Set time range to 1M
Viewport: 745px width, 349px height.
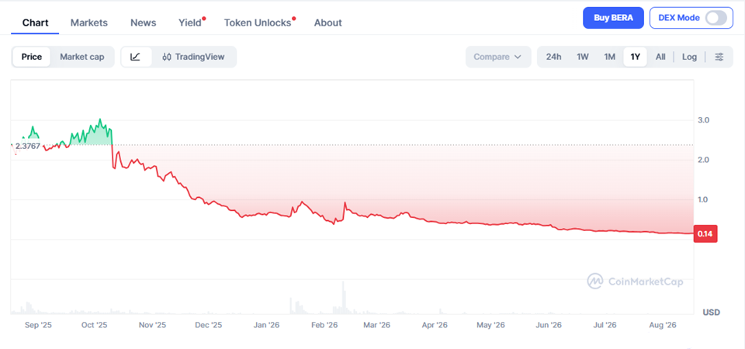tap(610, 57)
